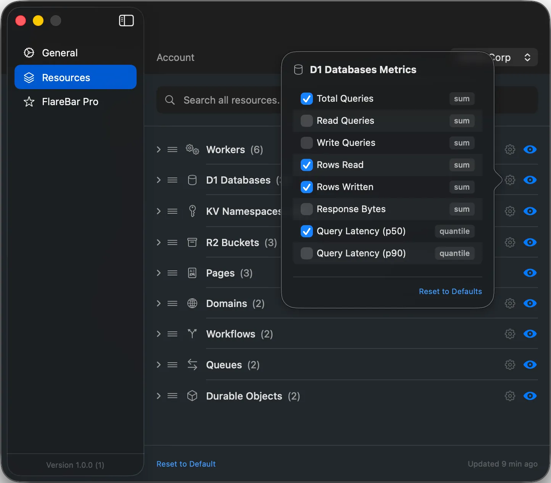Hide Pages with eye toggle
551x483 pixels.
pos(530,273)
